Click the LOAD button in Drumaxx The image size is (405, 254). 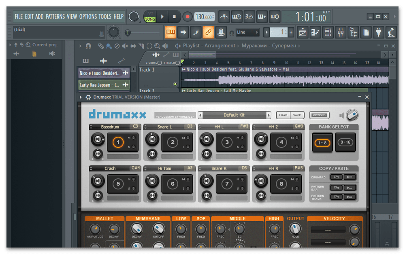pyautogui.click(x=283, y=115)
